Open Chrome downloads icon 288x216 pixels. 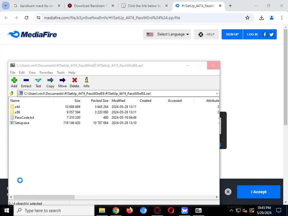click(x=261, y=18)
